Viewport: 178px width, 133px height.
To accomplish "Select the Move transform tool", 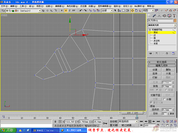I will (x=132, y=11).
